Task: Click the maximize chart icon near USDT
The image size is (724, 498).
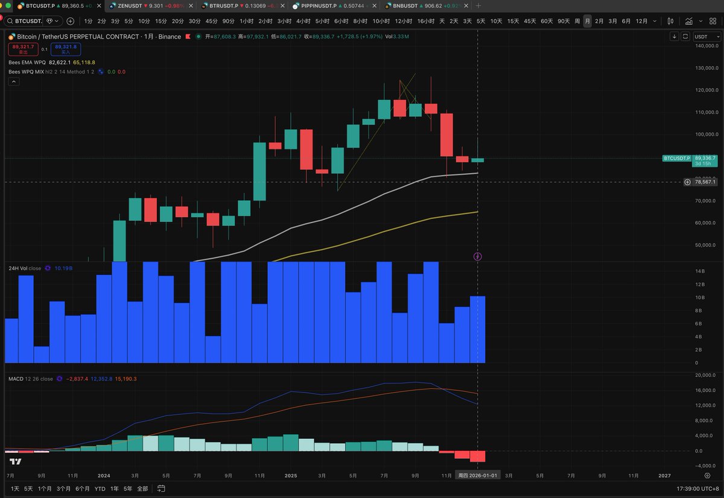Action: (x=685, y=36)
